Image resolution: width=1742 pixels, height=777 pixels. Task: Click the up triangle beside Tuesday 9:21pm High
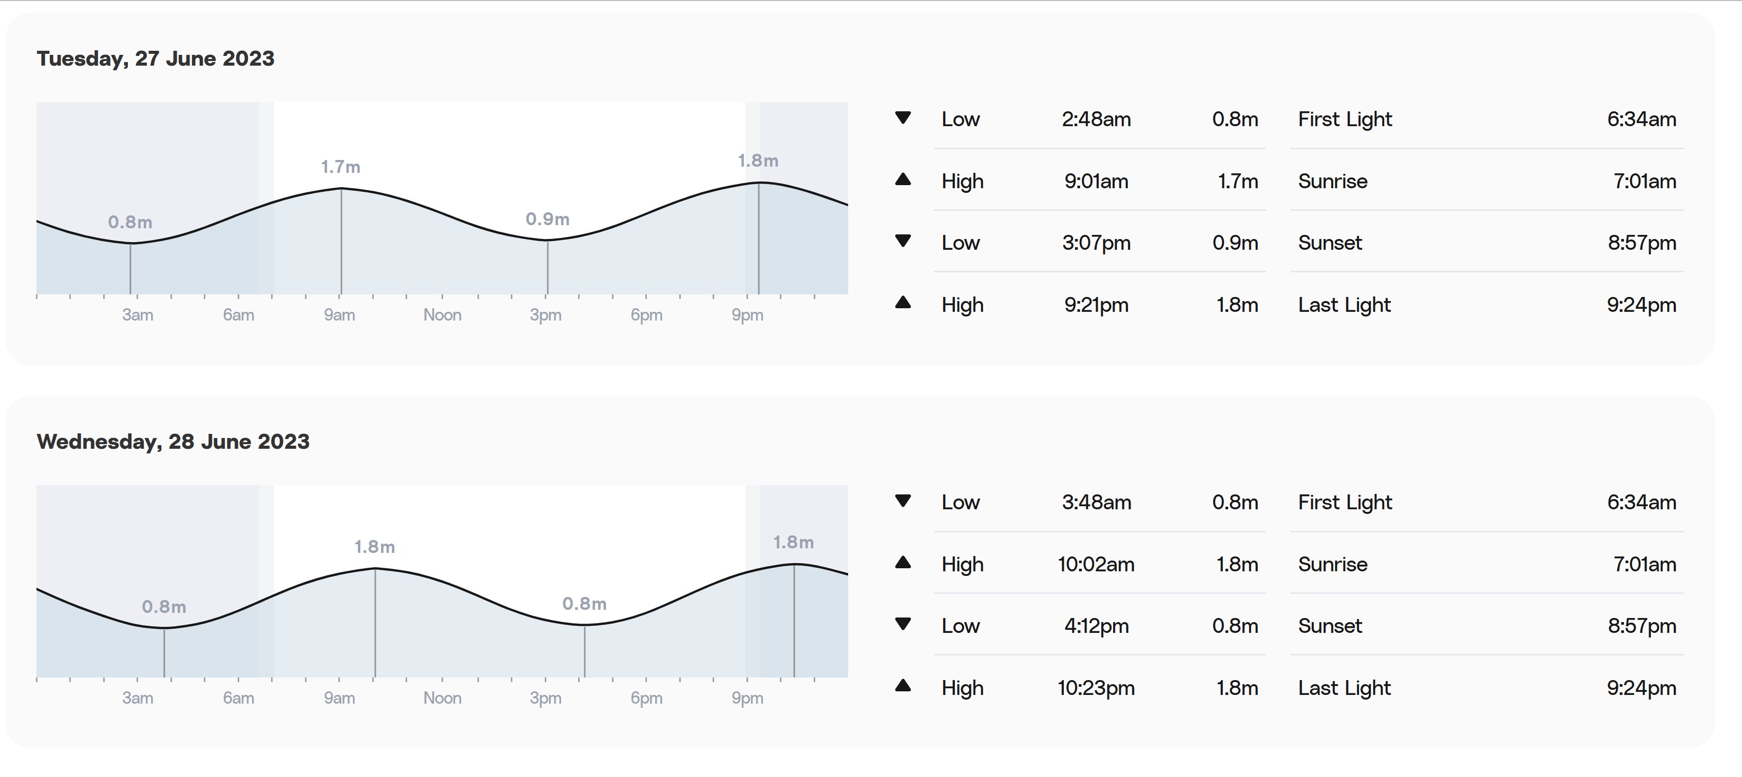tap(903, 302)
